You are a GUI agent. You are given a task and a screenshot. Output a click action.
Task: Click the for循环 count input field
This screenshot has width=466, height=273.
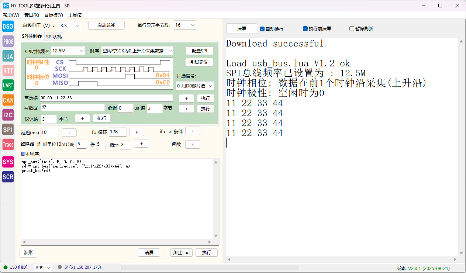117,132
